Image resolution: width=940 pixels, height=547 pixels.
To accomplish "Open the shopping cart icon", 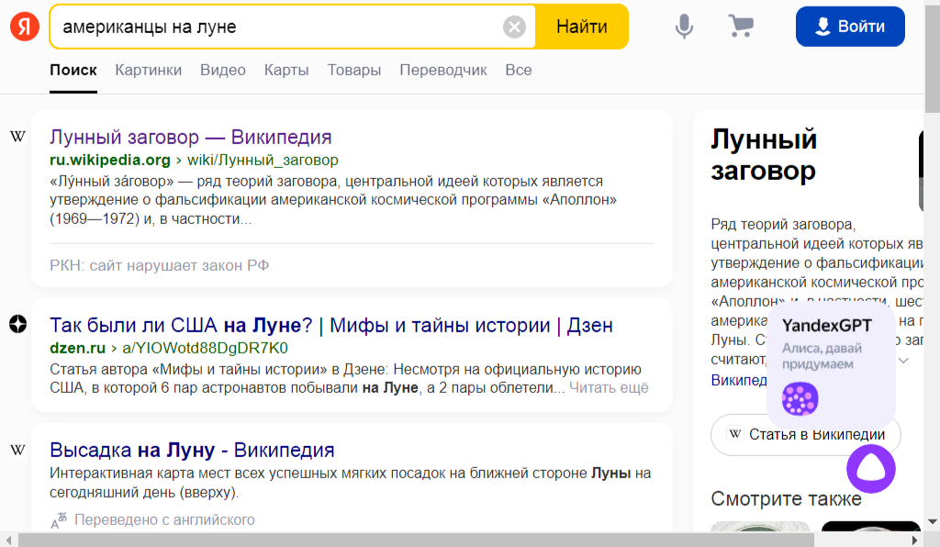I will [x=741, y=26].
